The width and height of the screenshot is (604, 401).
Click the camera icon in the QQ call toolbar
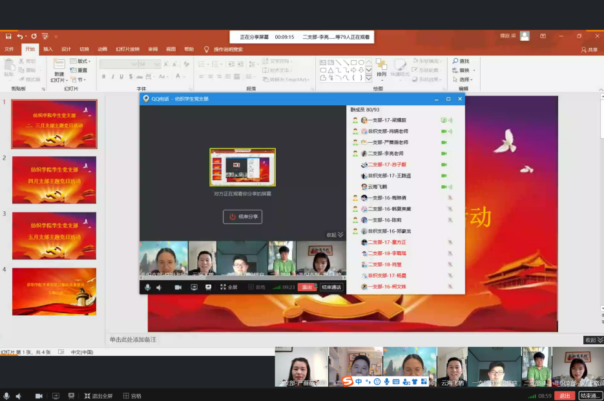178,287
